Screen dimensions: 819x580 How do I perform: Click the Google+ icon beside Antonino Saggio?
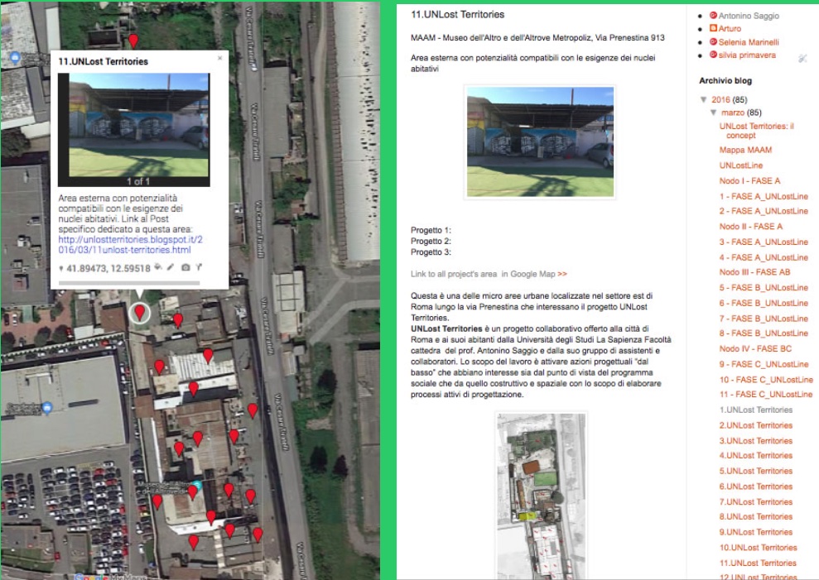click(x=713, y=15)
